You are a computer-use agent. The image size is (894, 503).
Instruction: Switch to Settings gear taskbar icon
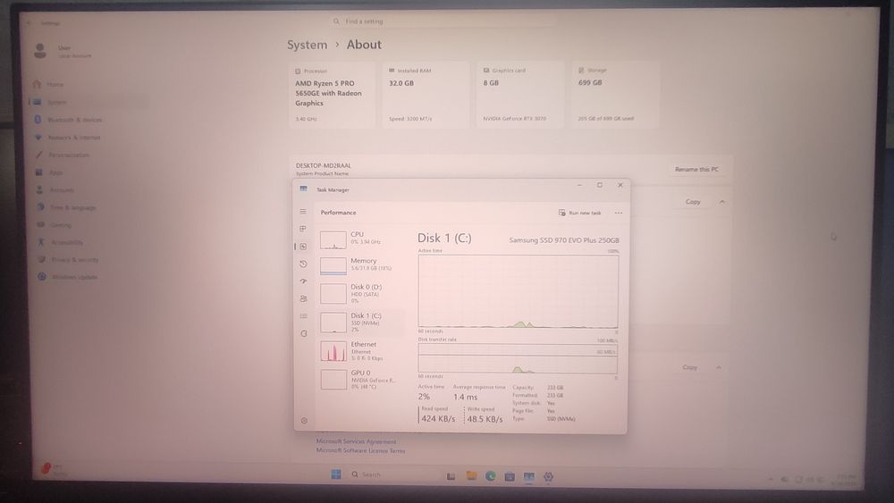pyautogui.click(x=549, y=477)
